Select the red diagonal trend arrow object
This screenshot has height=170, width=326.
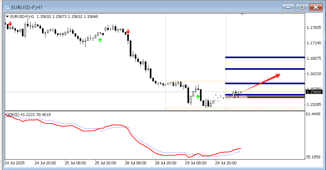click(261, 83)
